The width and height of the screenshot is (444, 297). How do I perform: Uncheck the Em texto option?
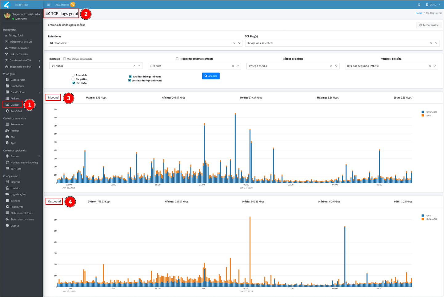tap(74, 83)
